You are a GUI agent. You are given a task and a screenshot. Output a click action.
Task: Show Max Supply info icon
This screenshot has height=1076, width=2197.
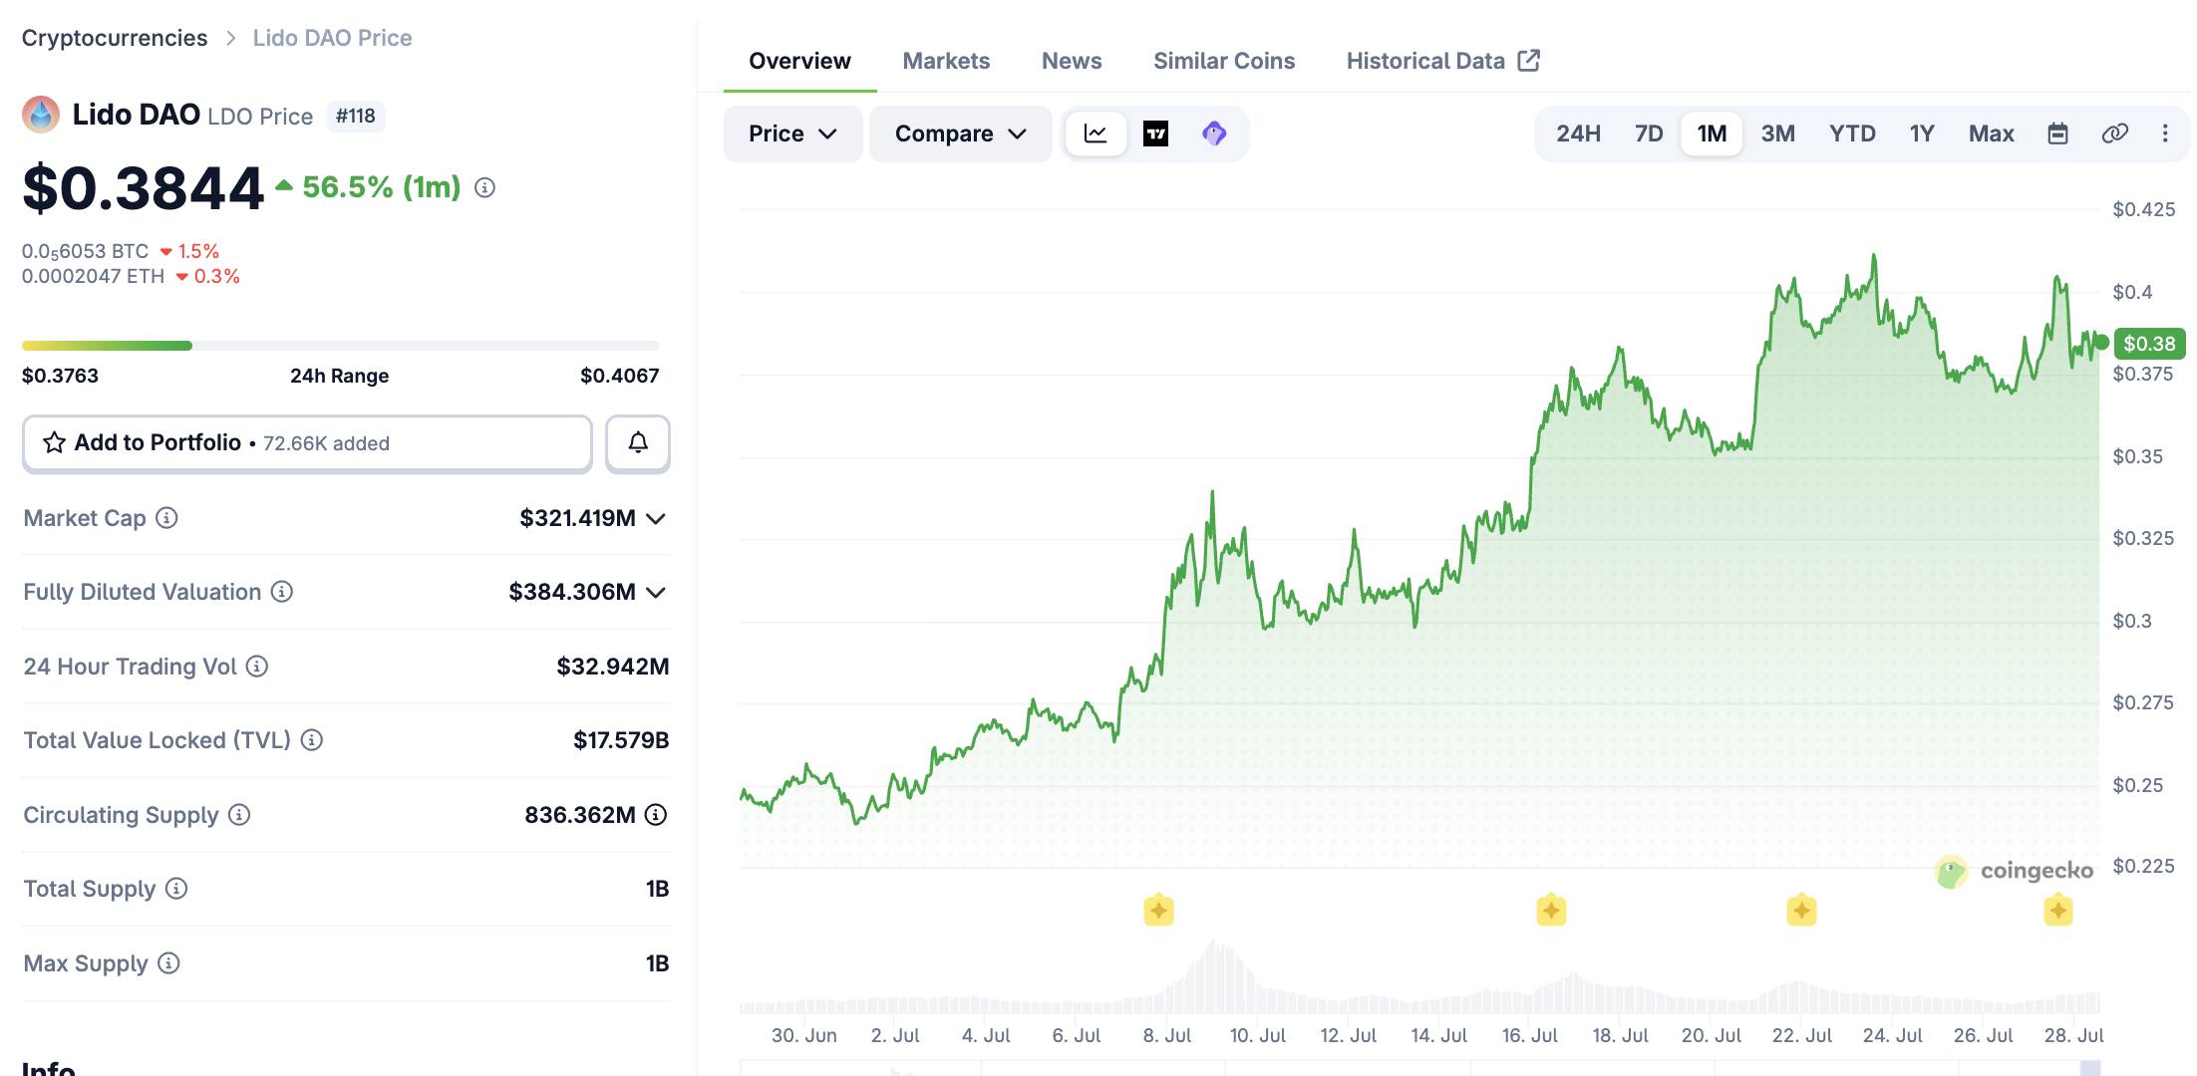tap(169, 963)
